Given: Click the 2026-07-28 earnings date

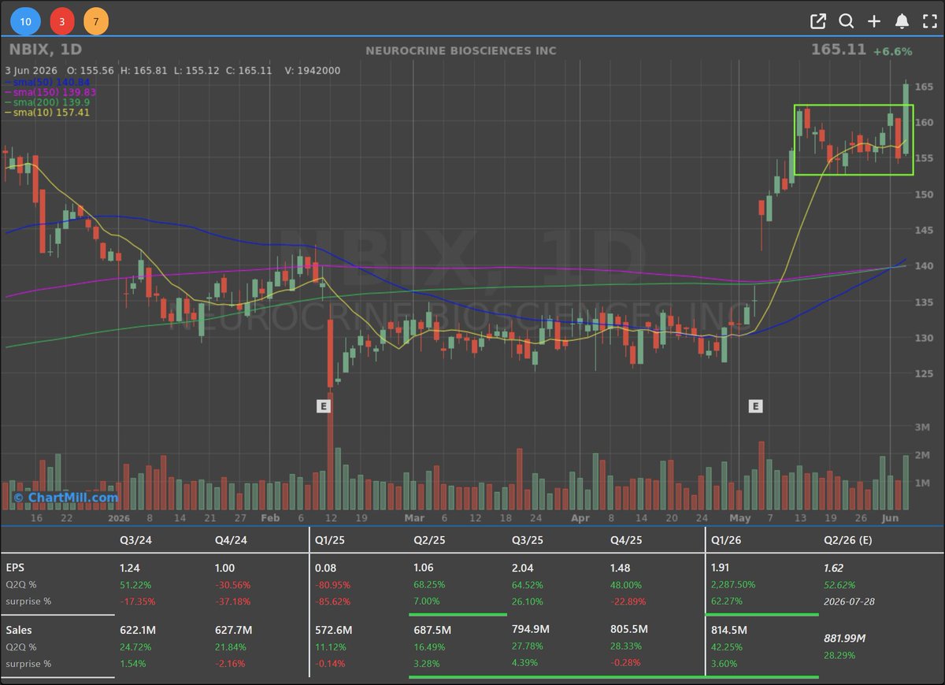Looking at the screenshot, I should coord(850,601).
